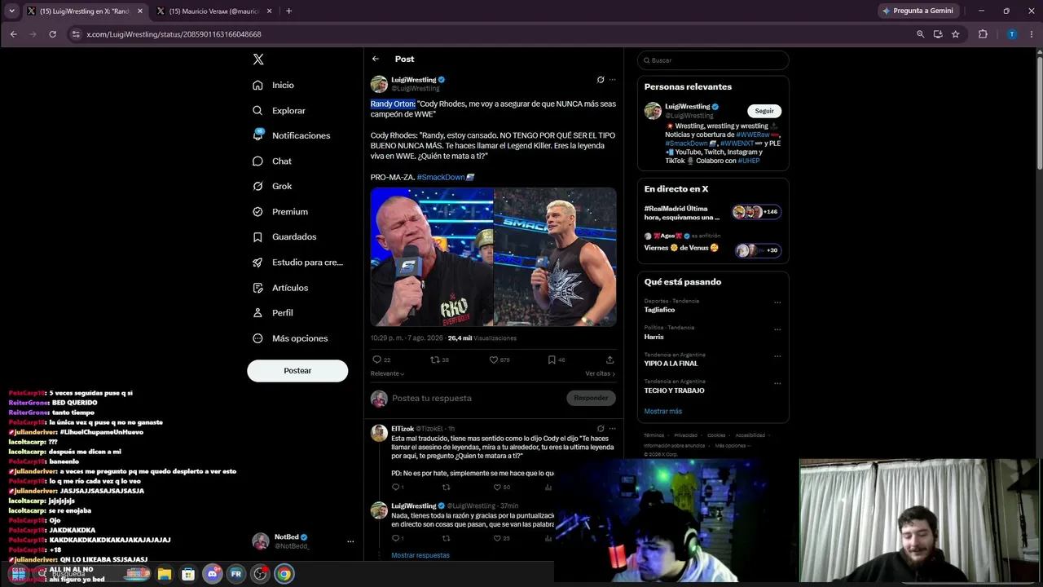Open the three-dot menu on main post
The height and width of the screenshot is (587, 1043).
612,80
